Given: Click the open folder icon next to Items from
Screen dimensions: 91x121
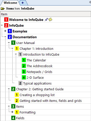Looking at the screenshot, I should [x=3, y=9].
